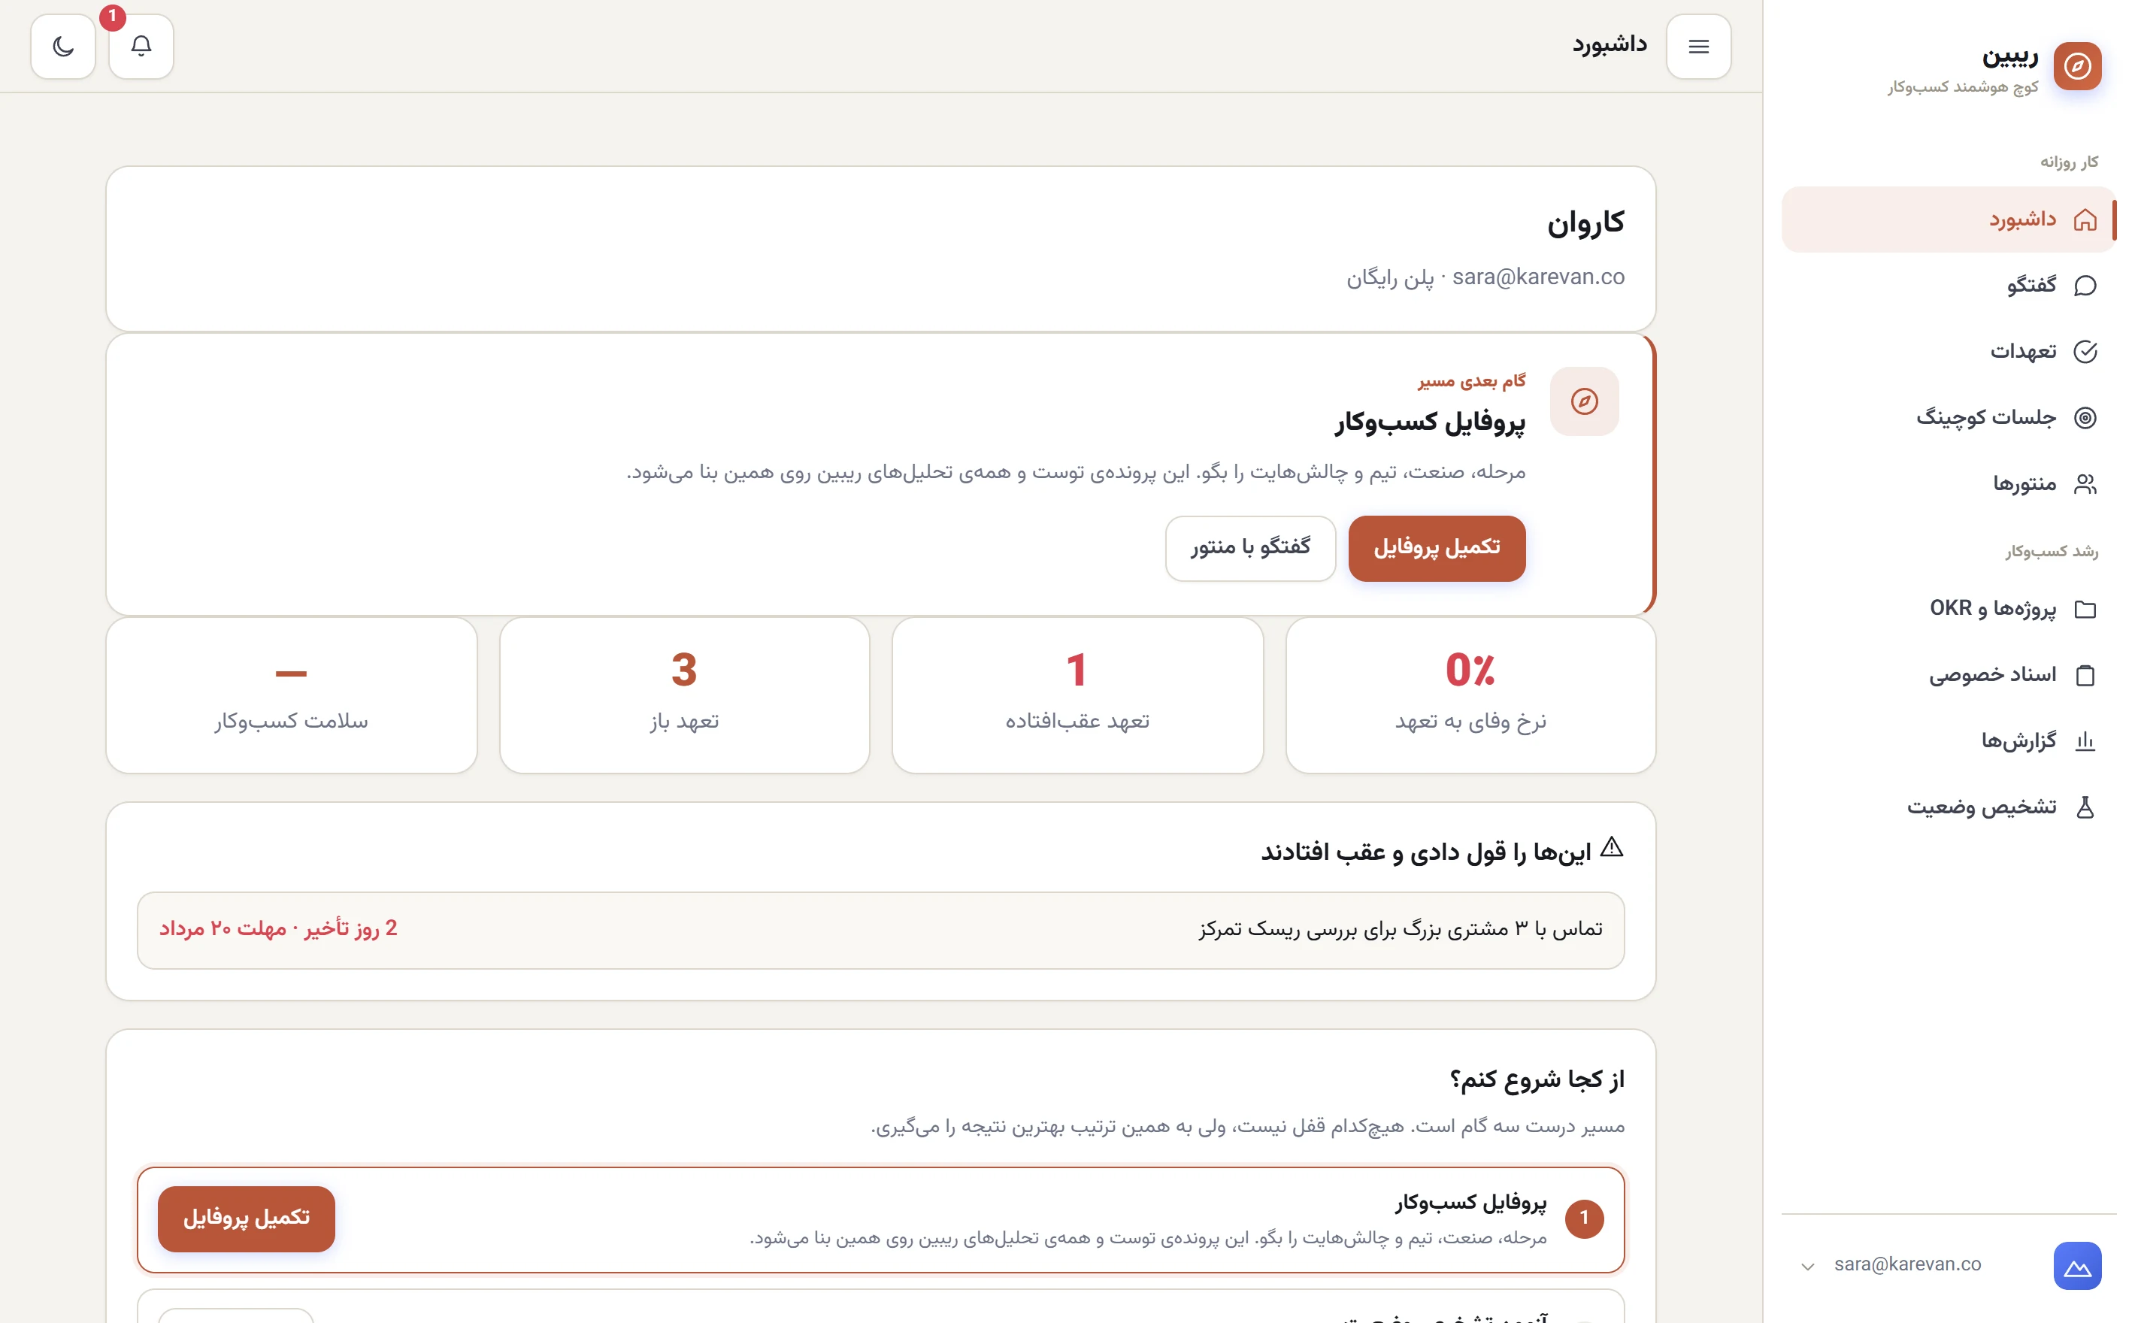Click the warning triangle icon
Viewport: 2135px width, 1323px height.
[1611, 848]
